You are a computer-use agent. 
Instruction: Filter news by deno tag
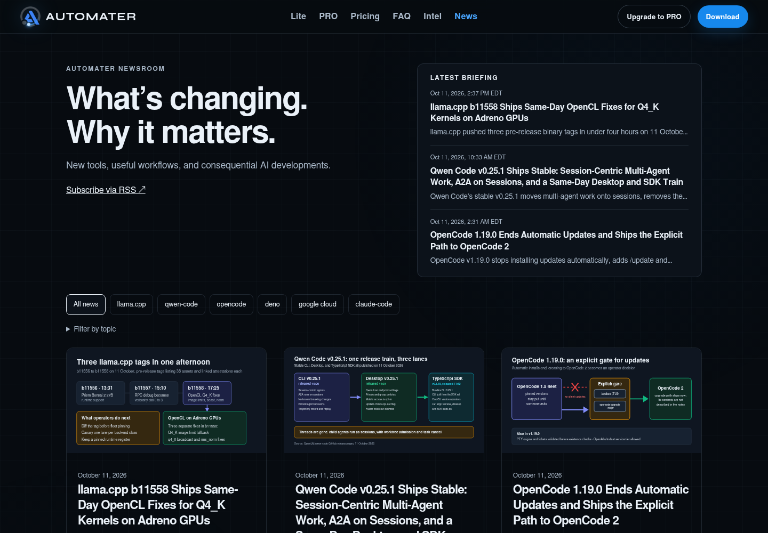[272, 304]
